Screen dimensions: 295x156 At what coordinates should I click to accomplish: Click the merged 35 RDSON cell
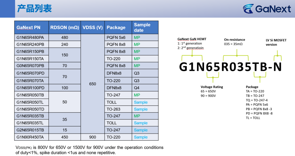(x=64, y=120)
